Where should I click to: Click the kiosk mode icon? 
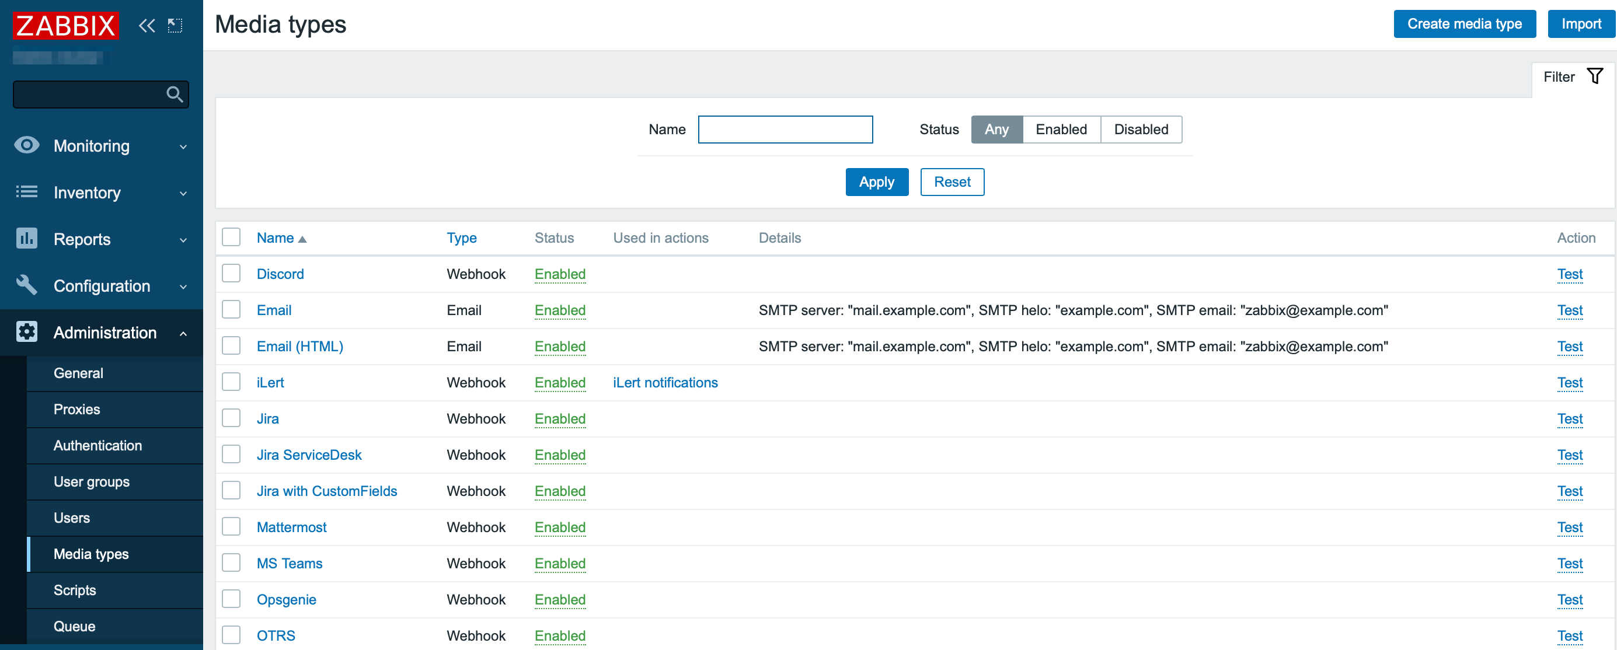(x=175, y=26)
